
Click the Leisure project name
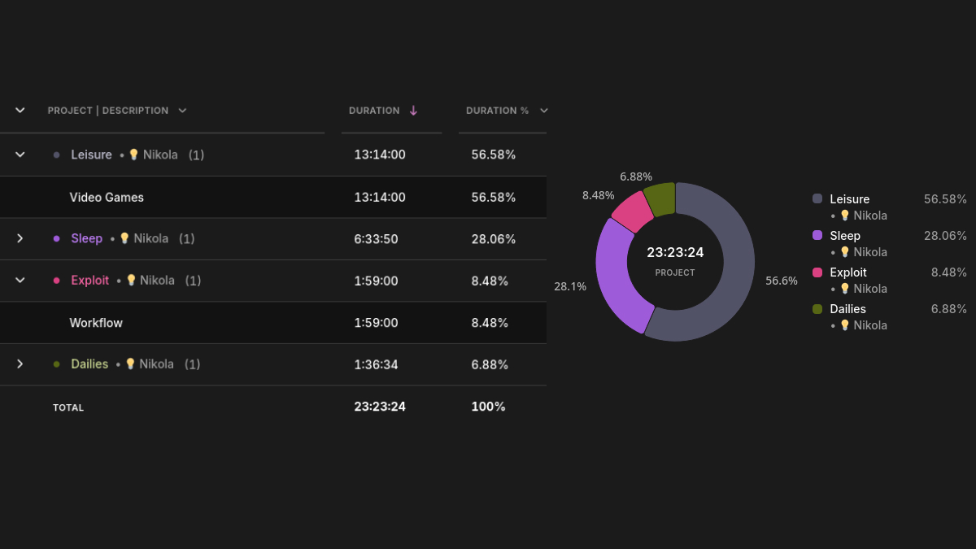pos(91,155)
